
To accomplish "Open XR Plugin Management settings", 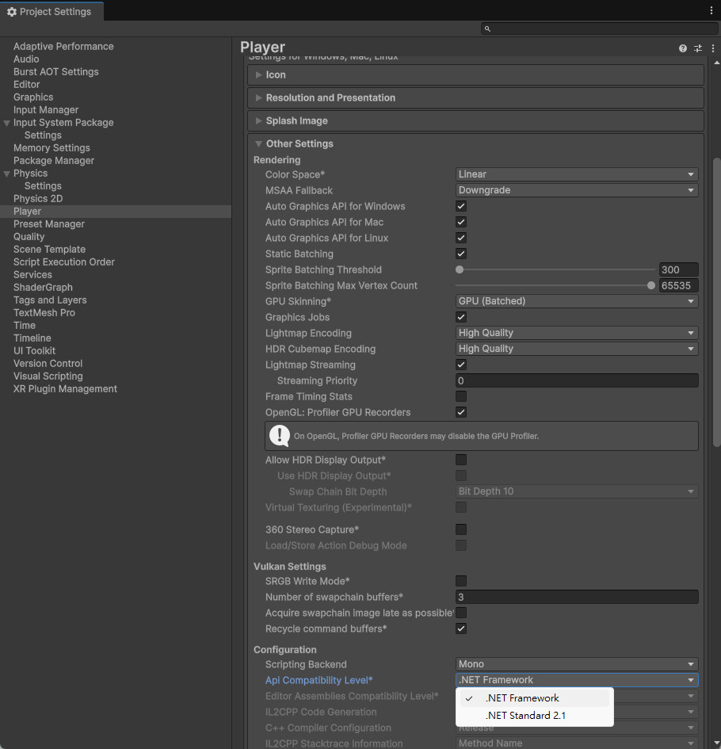I will coord(66,389).
